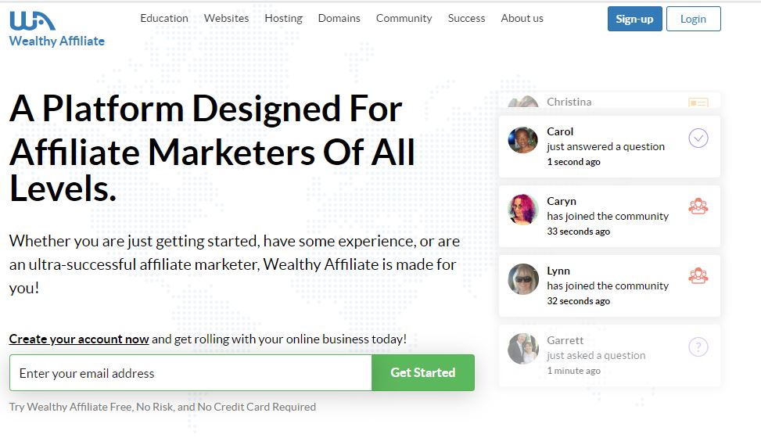761x438 pixels.
Task: Open the Domains menu item
Action: (x=339, y=19)
